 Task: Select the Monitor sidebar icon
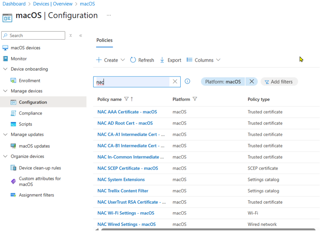[x=5, y=58]
